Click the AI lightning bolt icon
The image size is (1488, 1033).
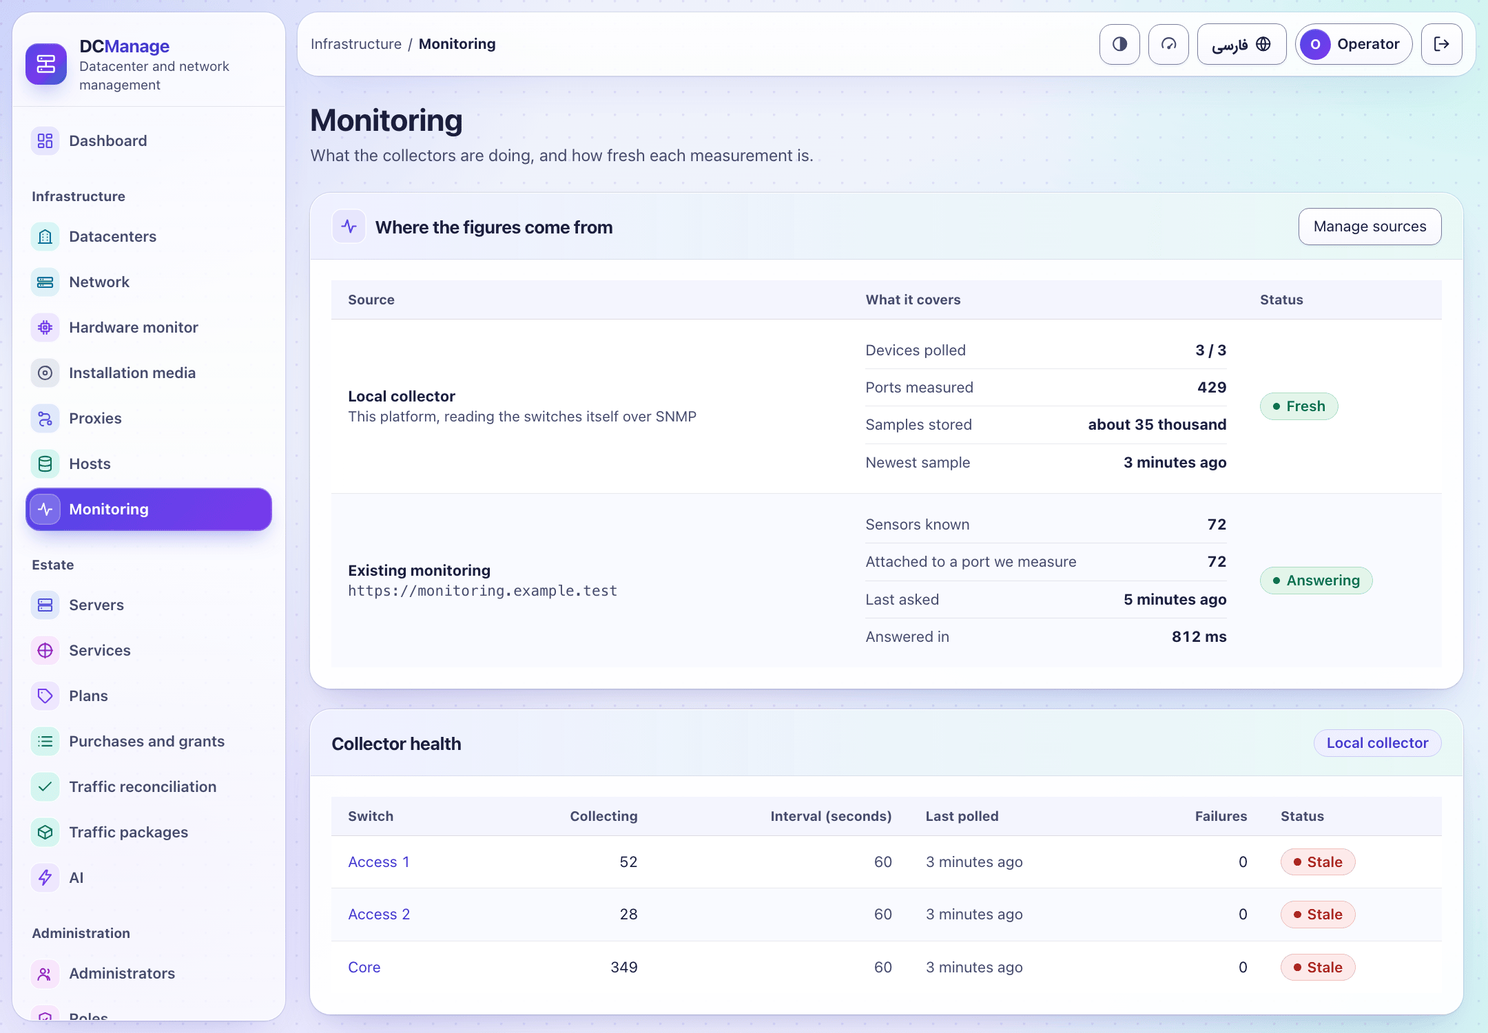point(45,878)
